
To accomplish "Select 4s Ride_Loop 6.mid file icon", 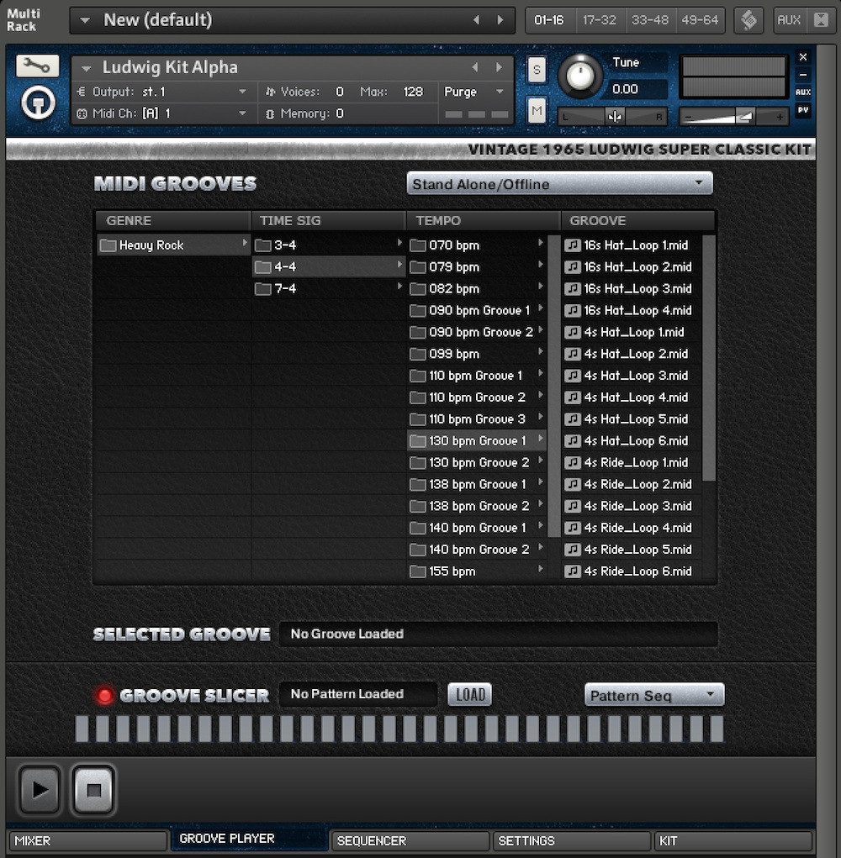I will [573, 571].
